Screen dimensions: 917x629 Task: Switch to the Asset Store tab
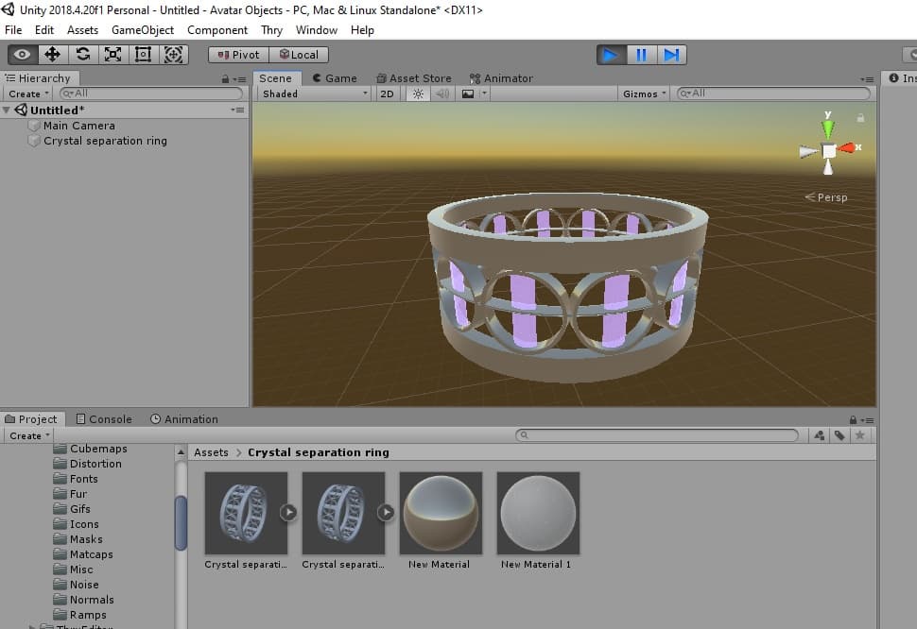[x=414, y=78]
